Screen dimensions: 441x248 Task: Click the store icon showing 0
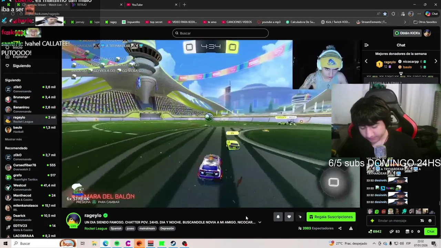click(409, 231)
